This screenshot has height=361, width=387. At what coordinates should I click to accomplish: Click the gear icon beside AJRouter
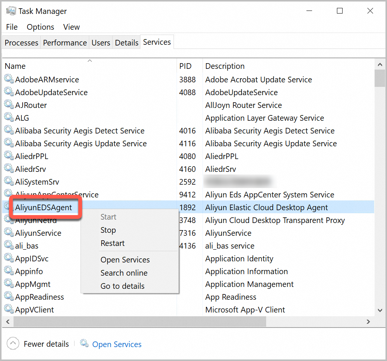pyautogui.click(x=9, y=105)
